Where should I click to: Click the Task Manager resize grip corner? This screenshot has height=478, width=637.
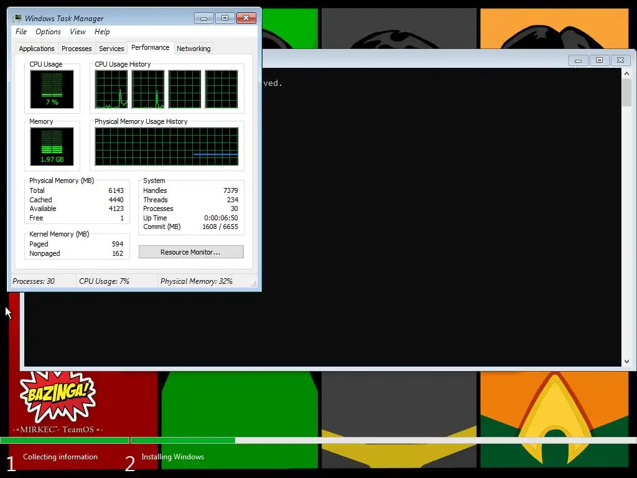pos(254,284)
